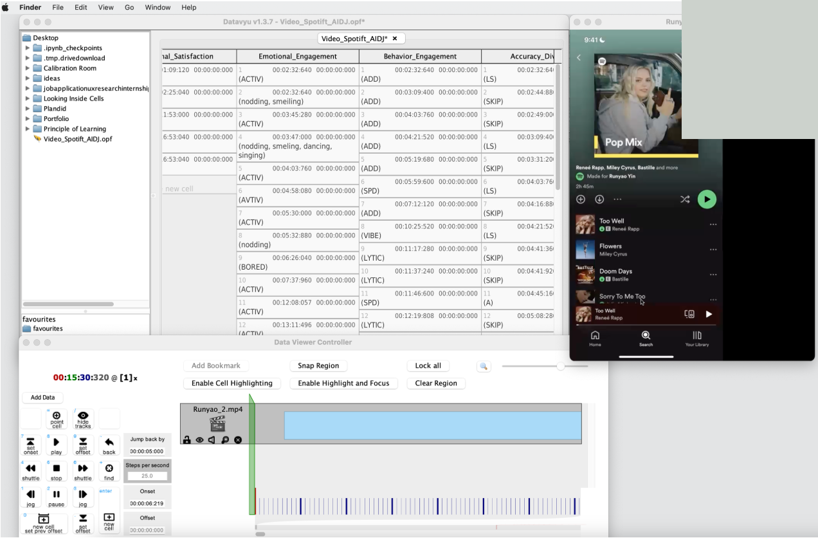The width and height of the screenshot is (818, 538).
Task: Open the connect devices icon in mini player
Action: pos(689,314)
